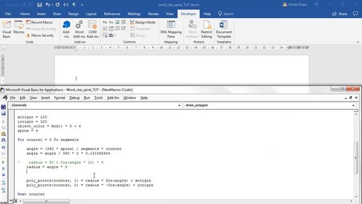Screen dimensions: 362x204
Task: Switch to the Insert ribbon tab
Action: tap(41, 14)
